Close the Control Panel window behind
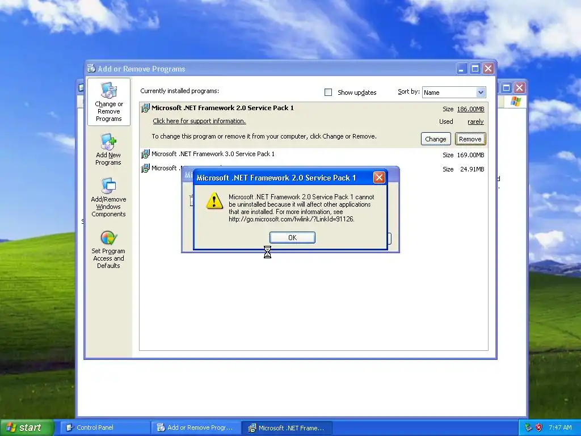Screen dimensions: 581x436 (x=520, y=88)
